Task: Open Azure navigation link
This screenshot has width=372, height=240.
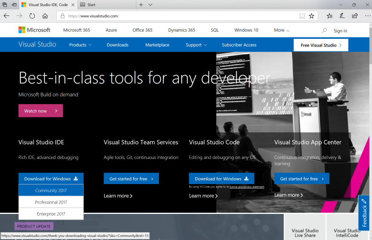Action: (111, 30)
